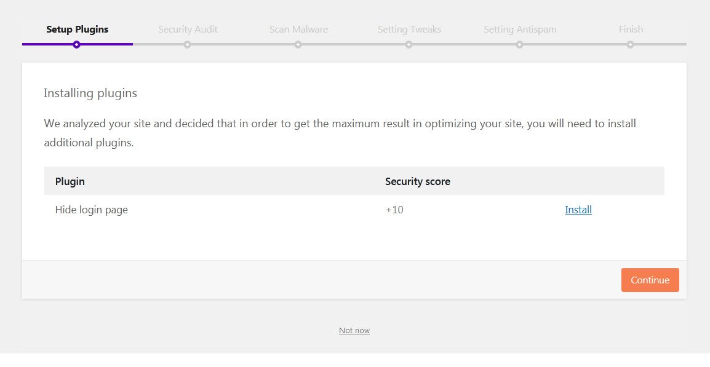Skip setup with the Not now link
Image resolution: width=710 pixels, height=367 pixels.
point(354,331)
